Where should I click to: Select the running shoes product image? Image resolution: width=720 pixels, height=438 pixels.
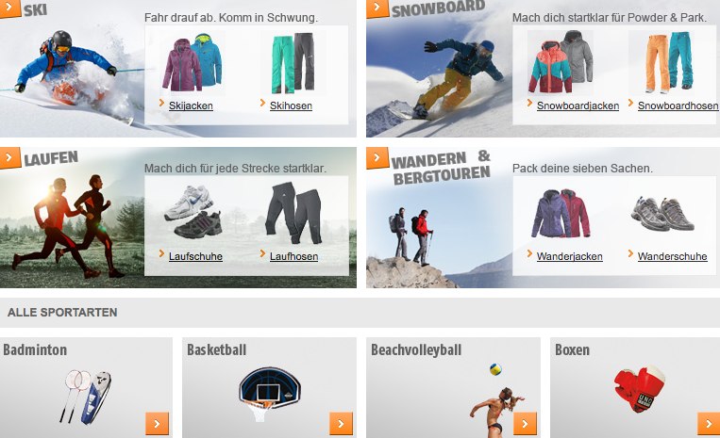(193, 212)
